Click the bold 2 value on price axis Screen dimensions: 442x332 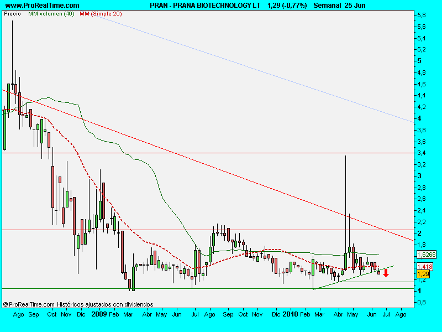pyautogui.click(x=419, y=234)
